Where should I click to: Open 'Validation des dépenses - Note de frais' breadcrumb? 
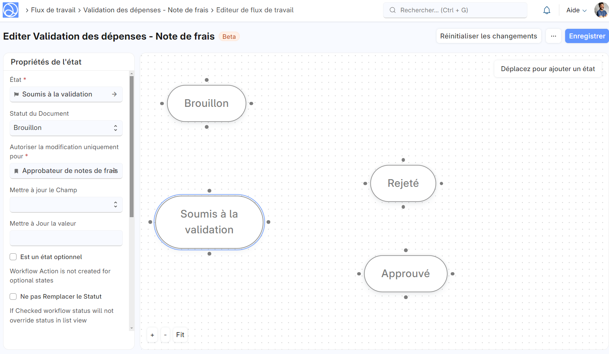pos(146,10)
